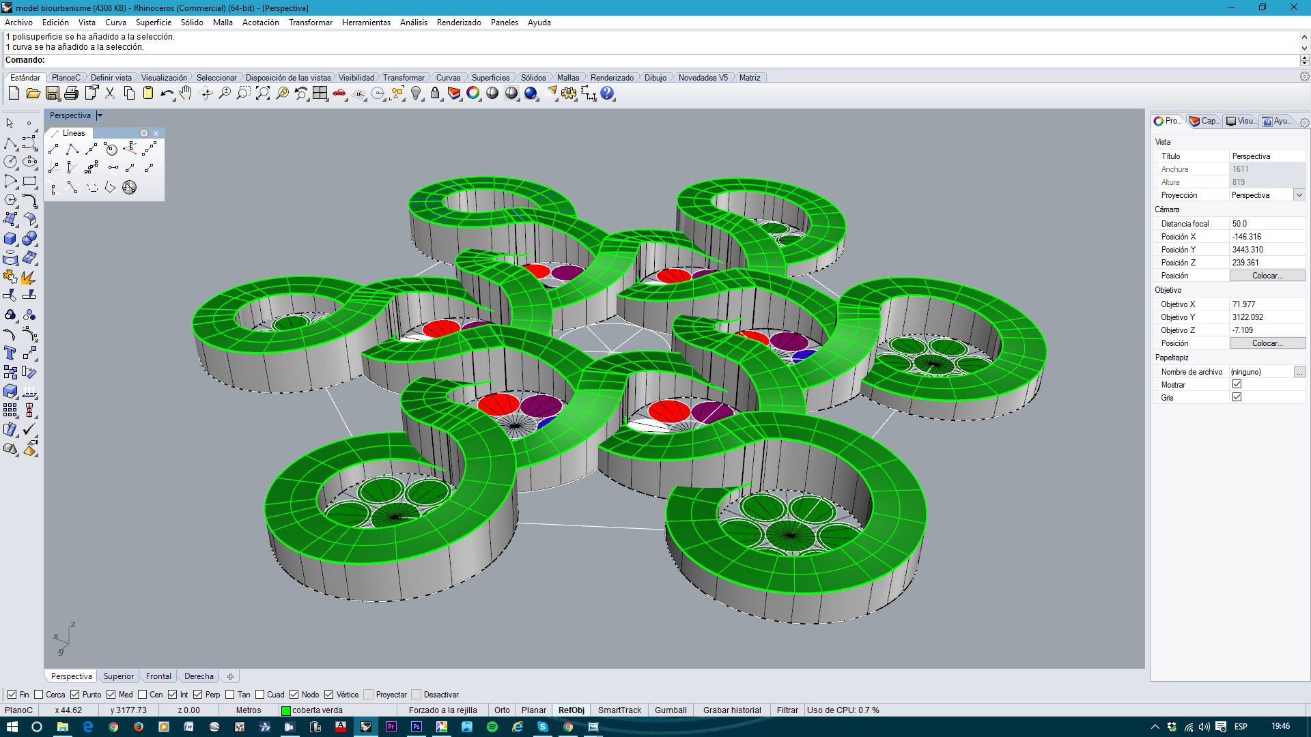Open the four-viewport layout icon
1311x737 pixels.
[320, 93]
